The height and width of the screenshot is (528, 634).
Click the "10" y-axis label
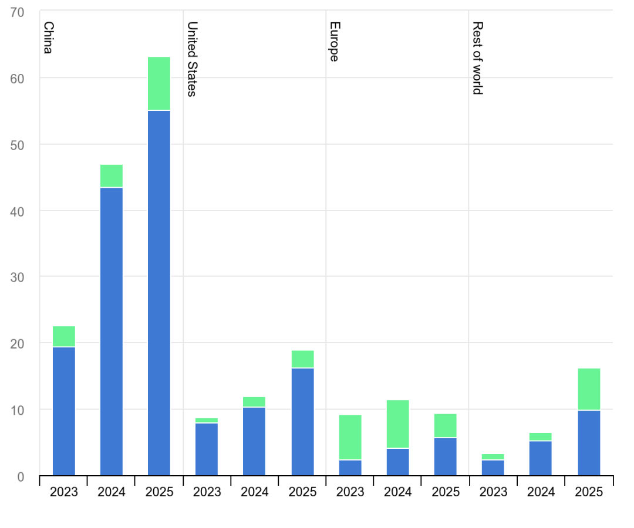point(18,411)
